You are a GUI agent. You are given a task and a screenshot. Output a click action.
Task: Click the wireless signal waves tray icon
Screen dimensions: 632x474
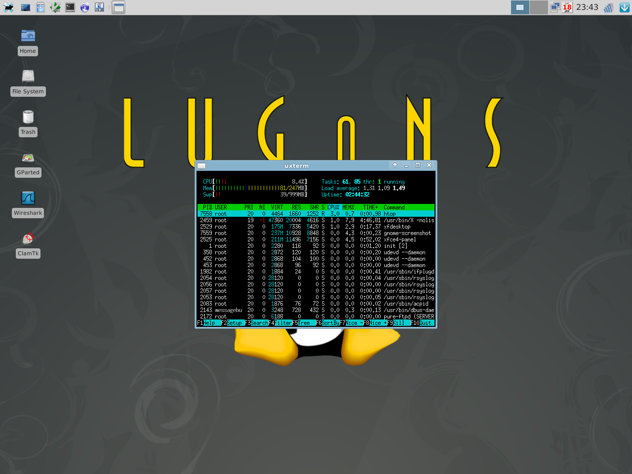click(608, 7)
